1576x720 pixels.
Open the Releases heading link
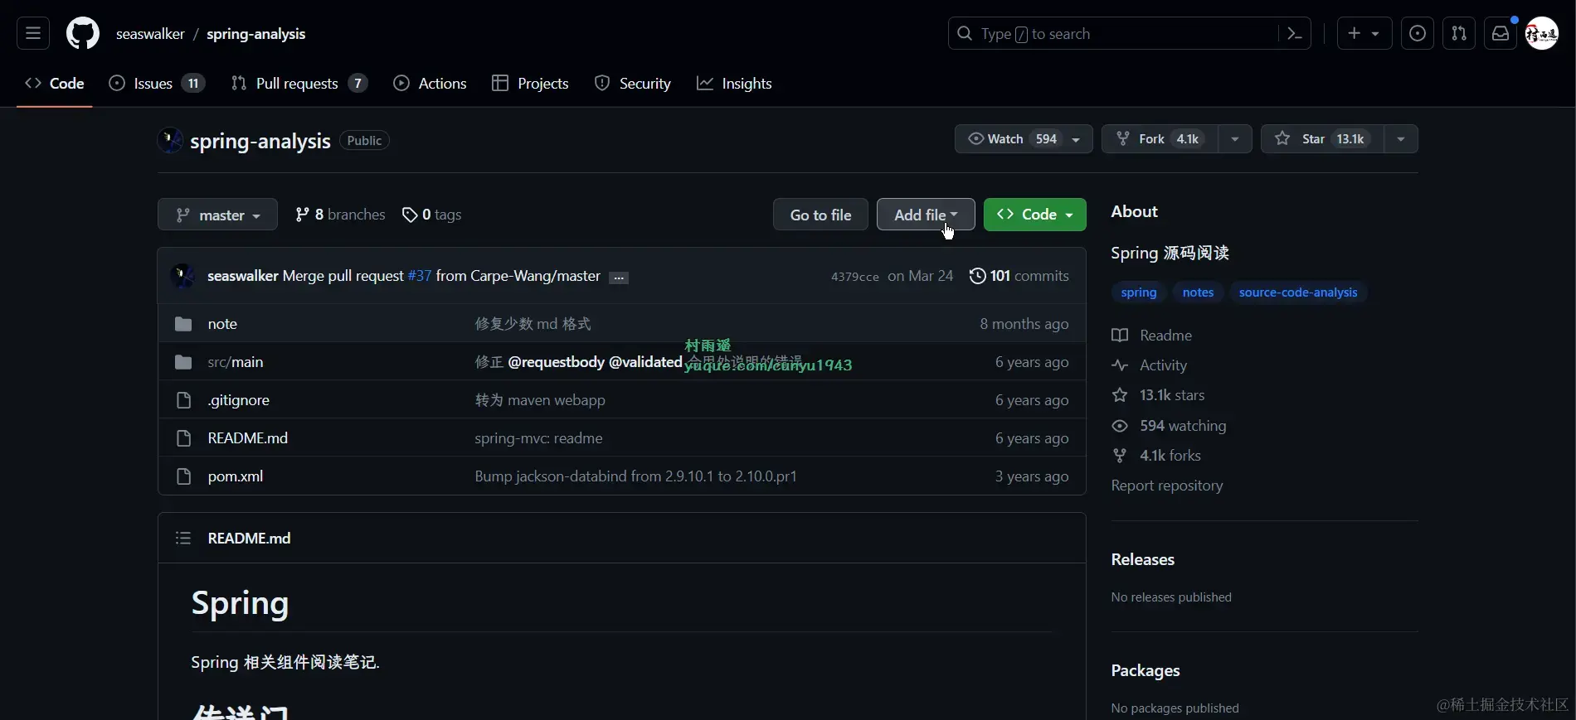point(1143,559)
